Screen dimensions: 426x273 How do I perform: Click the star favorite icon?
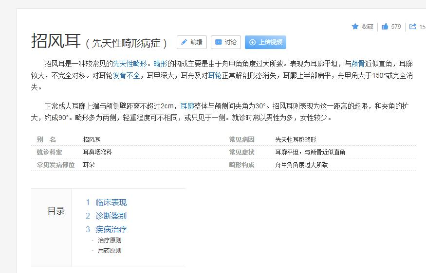point(355,26)
